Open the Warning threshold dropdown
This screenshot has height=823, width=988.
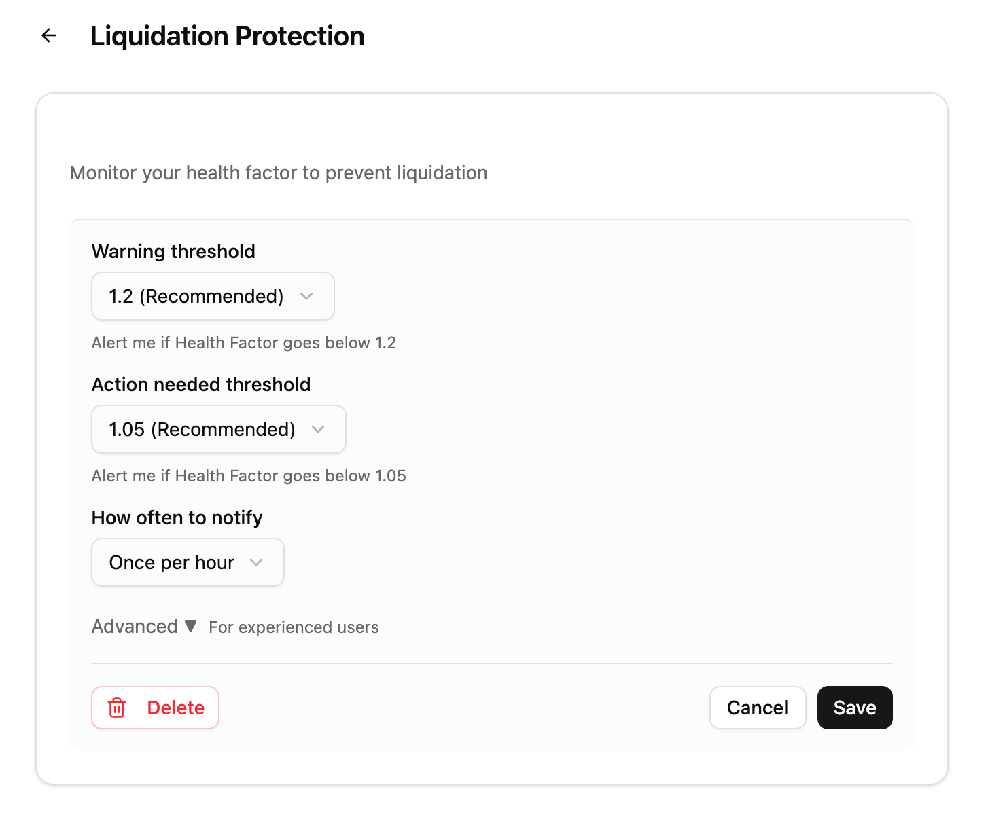coord(212,296)
